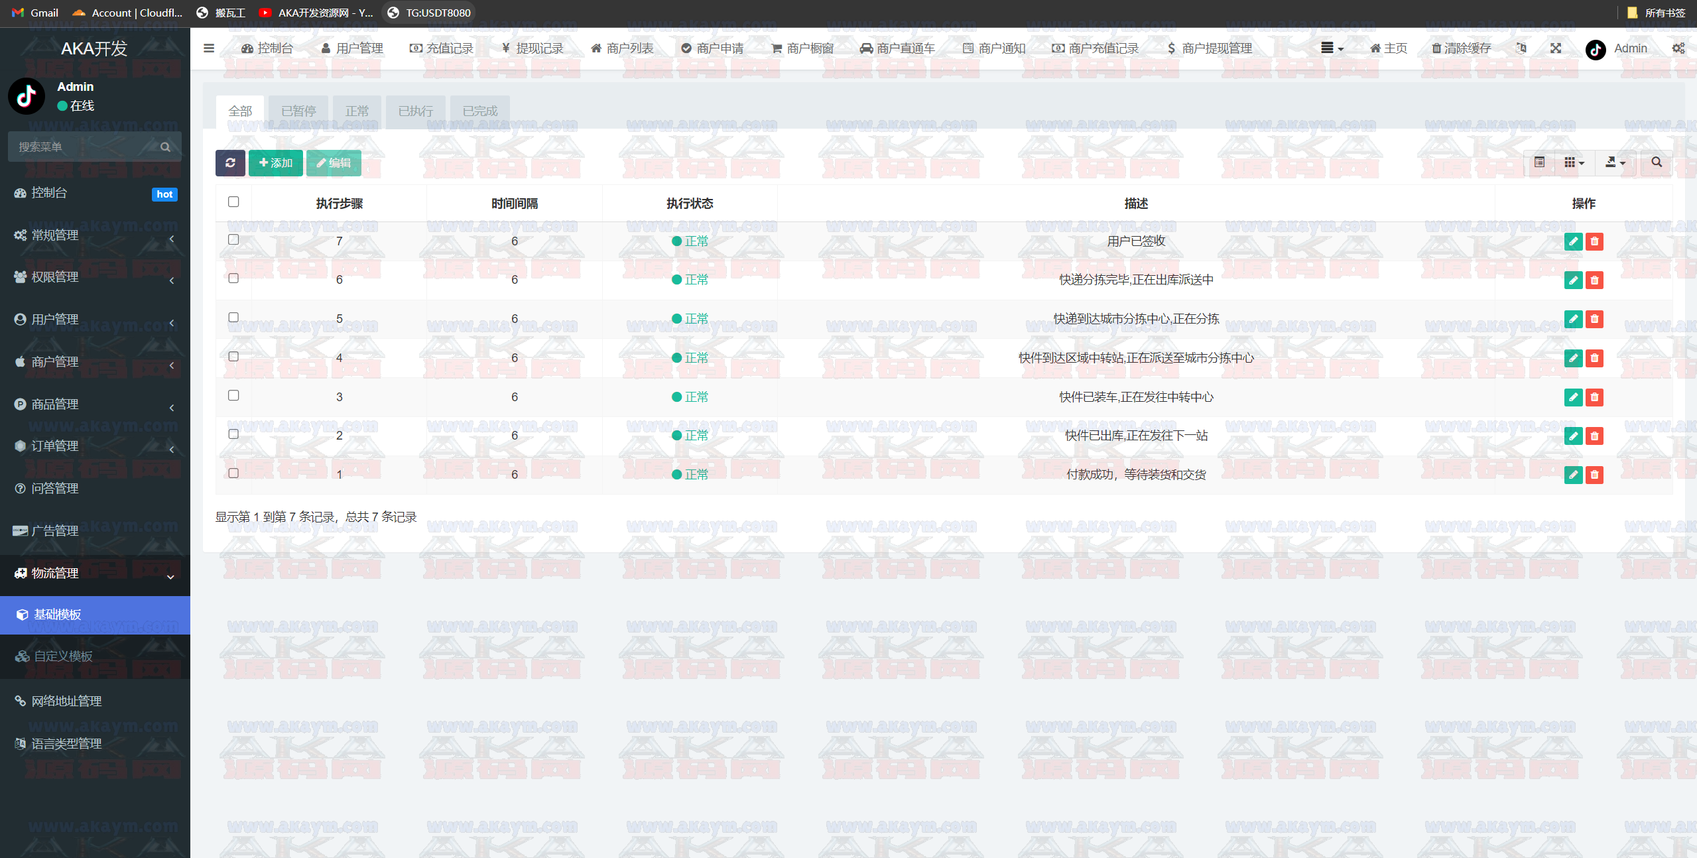Switch to the 已暂停 tab
1697x858 pixels.
(298, 111)
